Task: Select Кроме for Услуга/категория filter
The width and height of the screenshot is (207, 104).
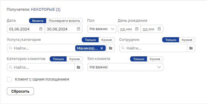Action: 106,40
